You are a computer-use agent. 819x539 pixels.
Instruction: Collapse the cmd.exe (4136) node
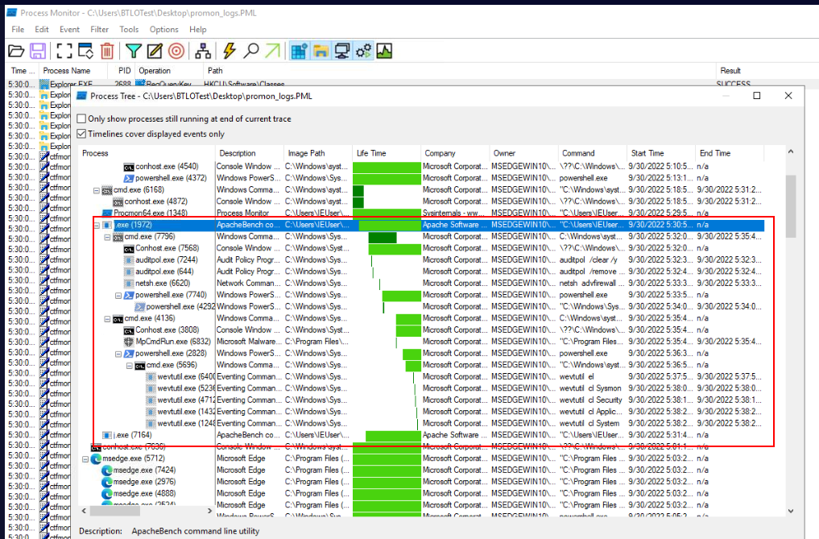click(x=108, y=319)
